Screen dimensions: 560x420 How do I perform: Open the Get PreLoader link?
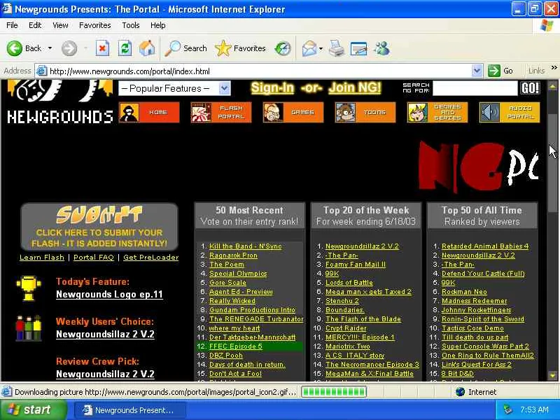[150, 257]
